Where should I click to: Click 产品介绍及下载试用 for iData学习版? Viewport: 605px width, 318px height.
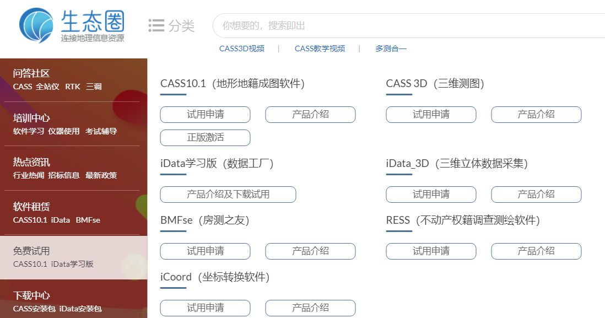point(228,195)
